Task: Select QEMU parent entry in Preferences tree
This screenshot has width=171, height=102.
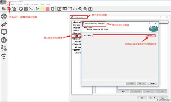Action: pos(76,50)
